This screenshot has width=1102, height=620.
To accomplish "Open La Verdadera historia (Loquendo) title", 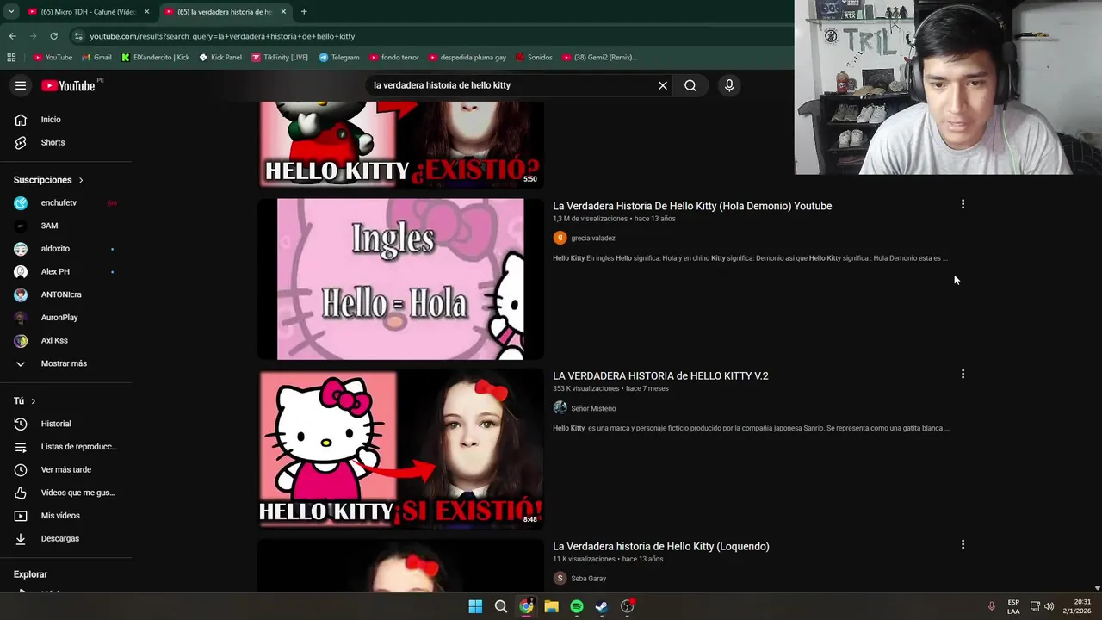I will 661,546.
